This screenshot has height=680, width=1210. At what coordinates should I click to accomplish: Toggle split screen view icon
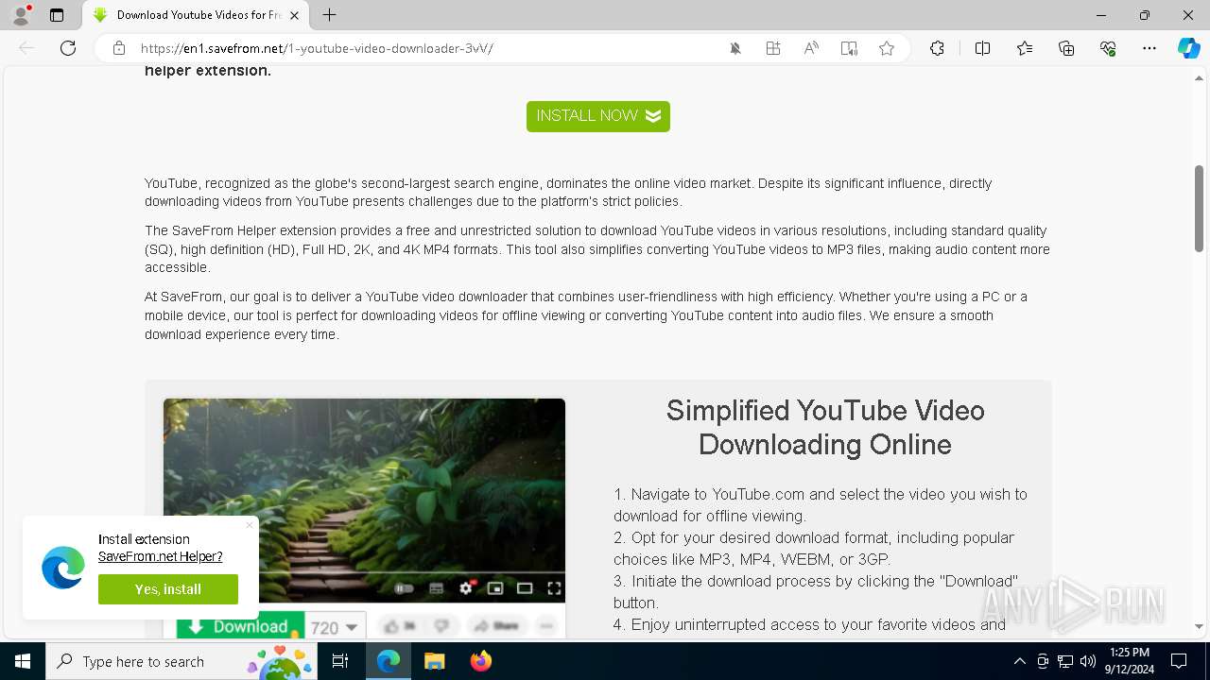click(982, 48)
